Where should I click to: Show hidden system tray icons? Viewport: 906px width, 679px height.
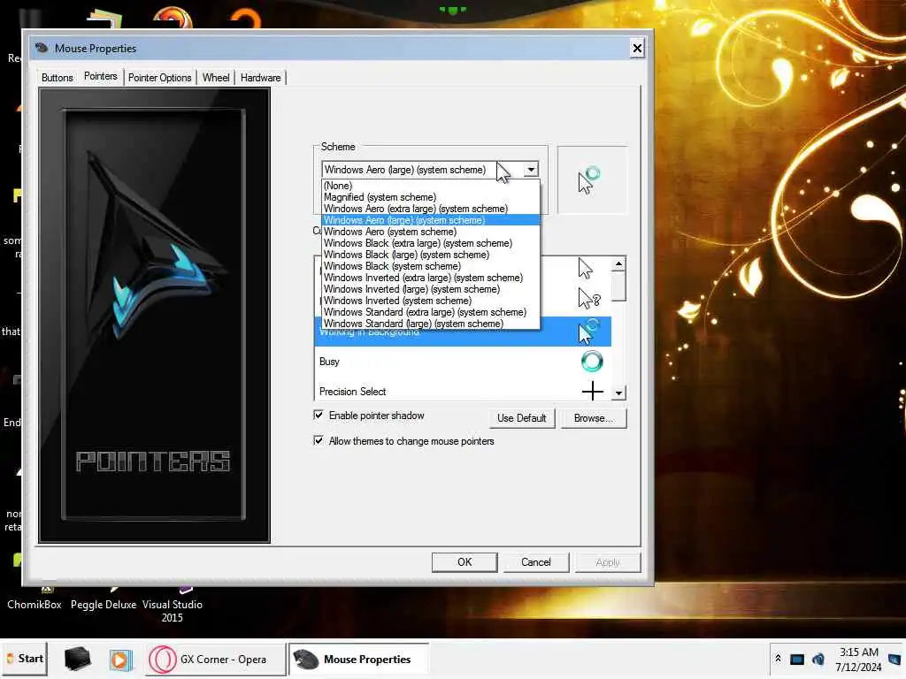pos(778,659)
